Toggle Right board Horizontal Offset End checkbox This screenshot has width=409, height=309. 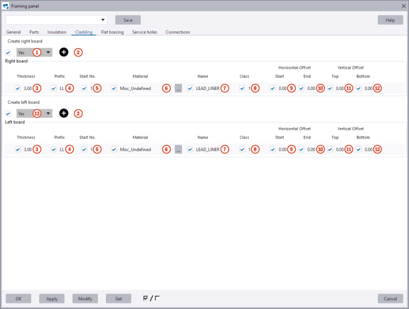coord(301,88)
